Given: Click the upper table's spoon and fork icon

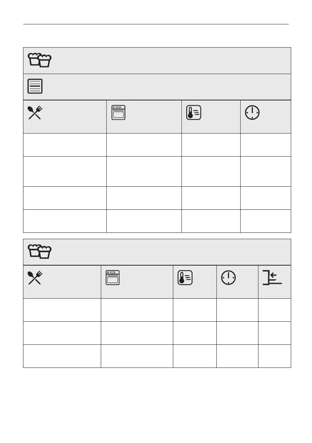Looking at the screenshot, I should [x=35, y=112].
